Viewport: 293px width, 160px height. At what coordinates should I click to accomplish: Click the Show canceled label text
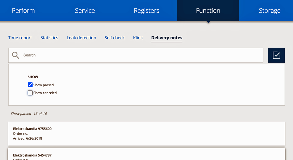[x=45, y=93]
